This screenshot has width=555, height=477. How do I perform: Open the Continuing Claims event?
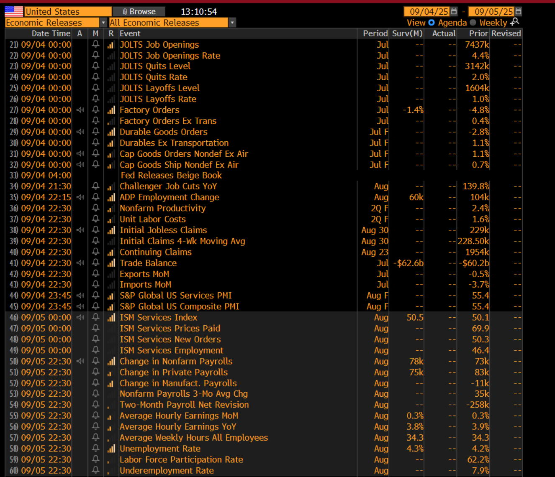(x=156, y=252)
